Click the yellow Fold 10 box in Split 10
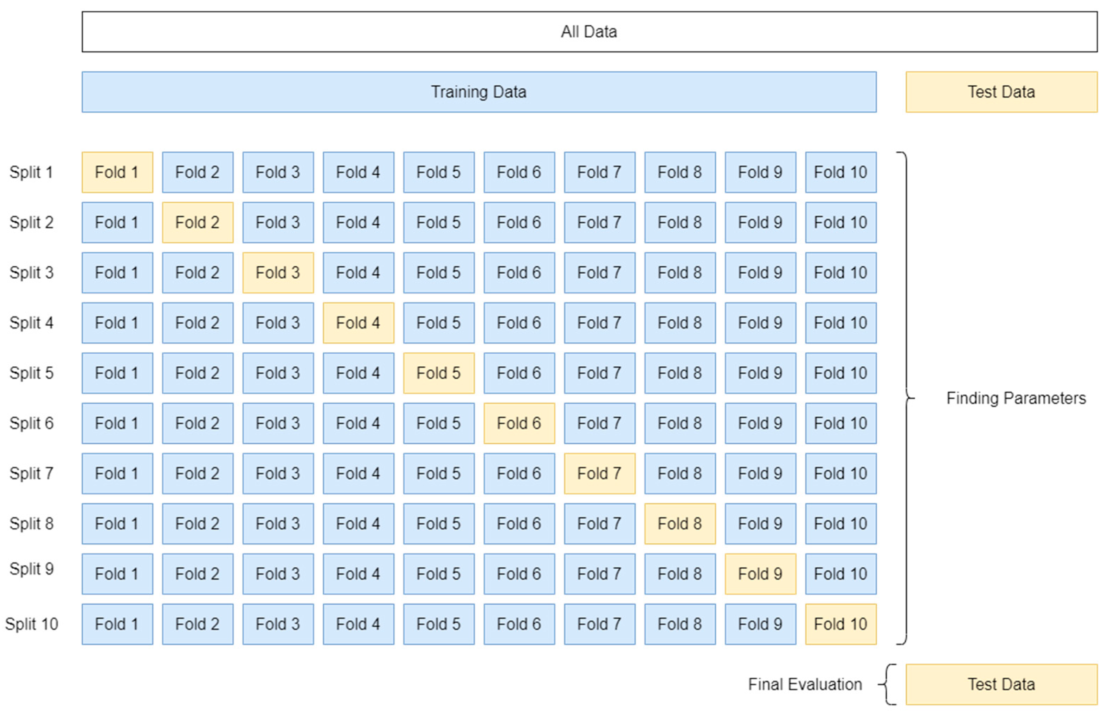1108x718 pixels. coord(840,624)
